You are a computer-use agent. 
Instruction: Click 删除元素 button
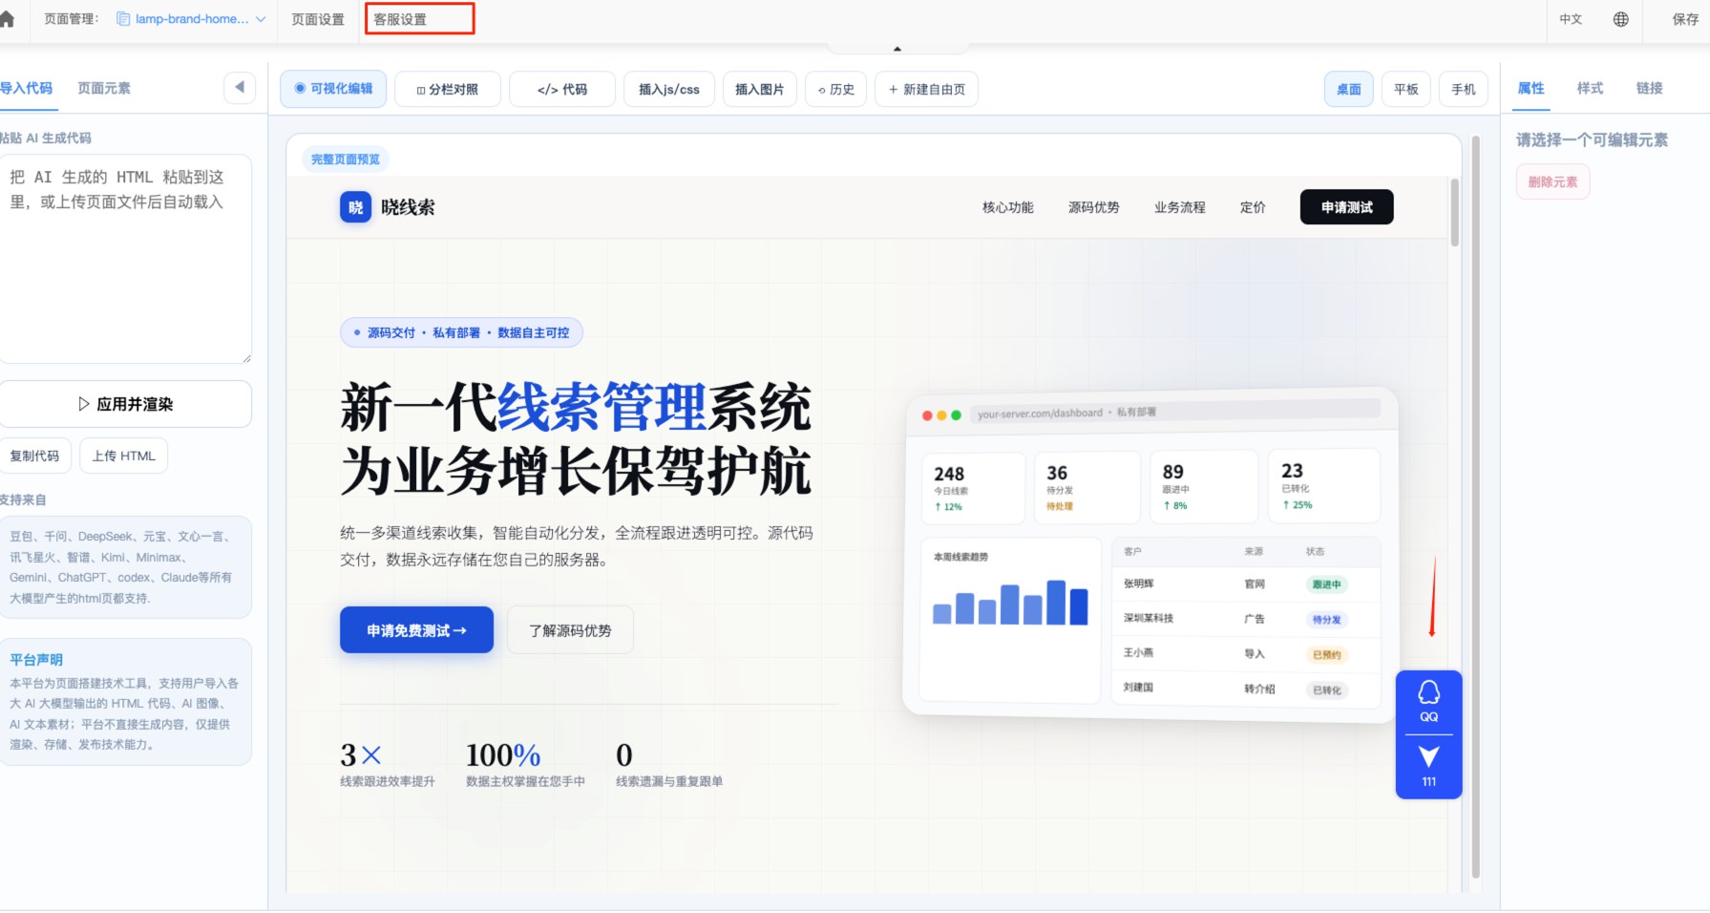[x=1553, y=181]
